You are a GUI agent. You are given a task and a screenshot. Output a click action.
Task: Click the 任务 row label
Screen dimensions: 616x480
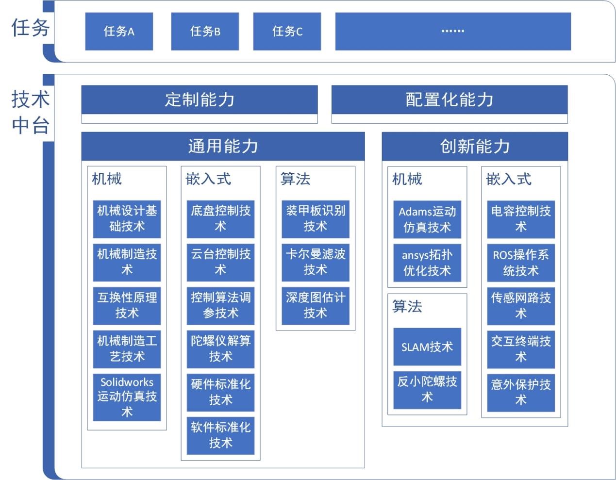(x=30, y=28)
